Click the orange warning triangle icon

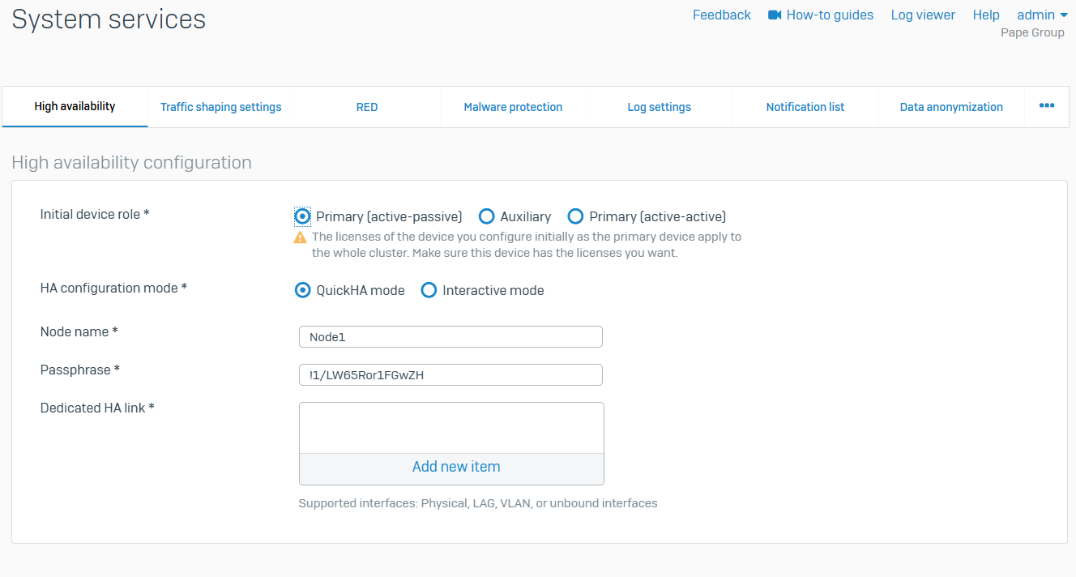click(x=301, y=237)
